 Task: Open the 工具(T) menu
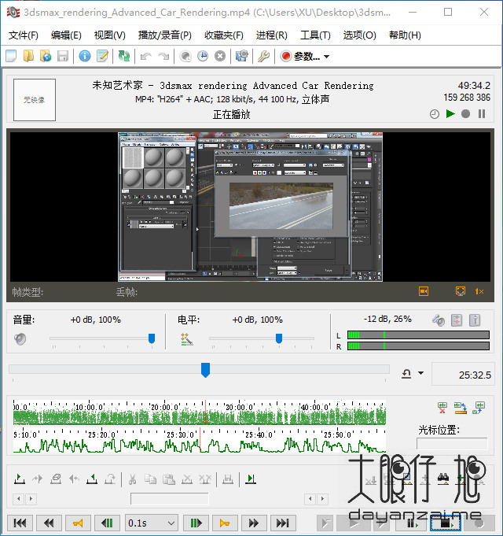[x=315, y=35]
